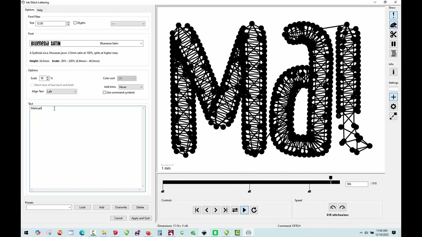Click the Cancel button
The width and height of the screenshot is (422, 237).
coord(118,218)
